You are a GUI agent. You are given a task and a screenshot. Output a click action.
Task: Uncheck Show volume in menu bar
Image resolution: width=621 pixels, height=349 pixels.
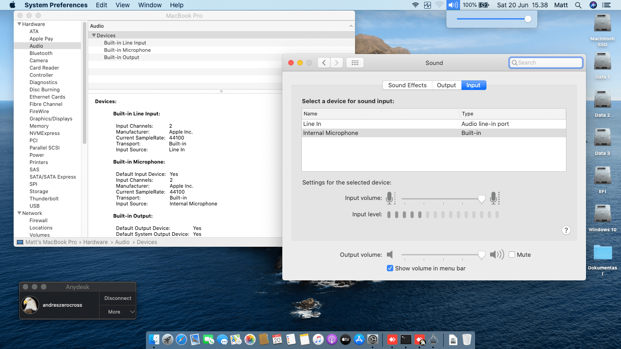[x=390, y=269]
